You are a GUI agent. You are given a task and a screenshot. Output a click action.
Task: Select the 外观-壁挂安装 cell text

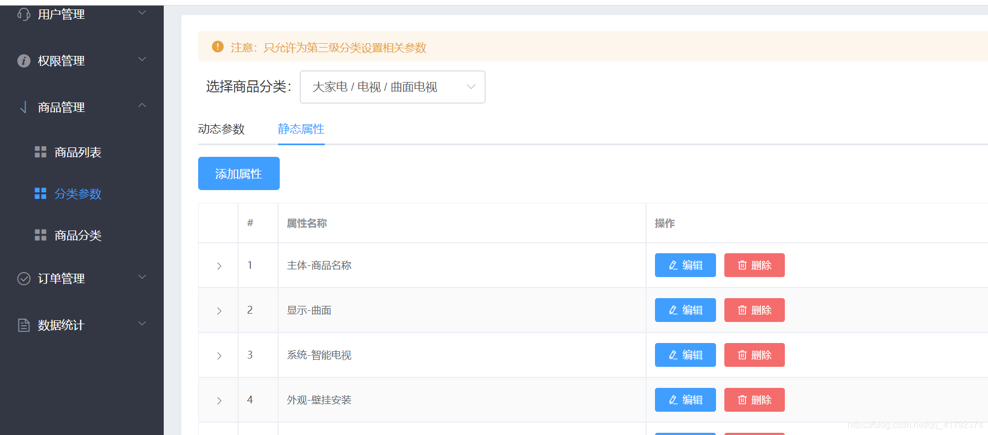point(319,400)
